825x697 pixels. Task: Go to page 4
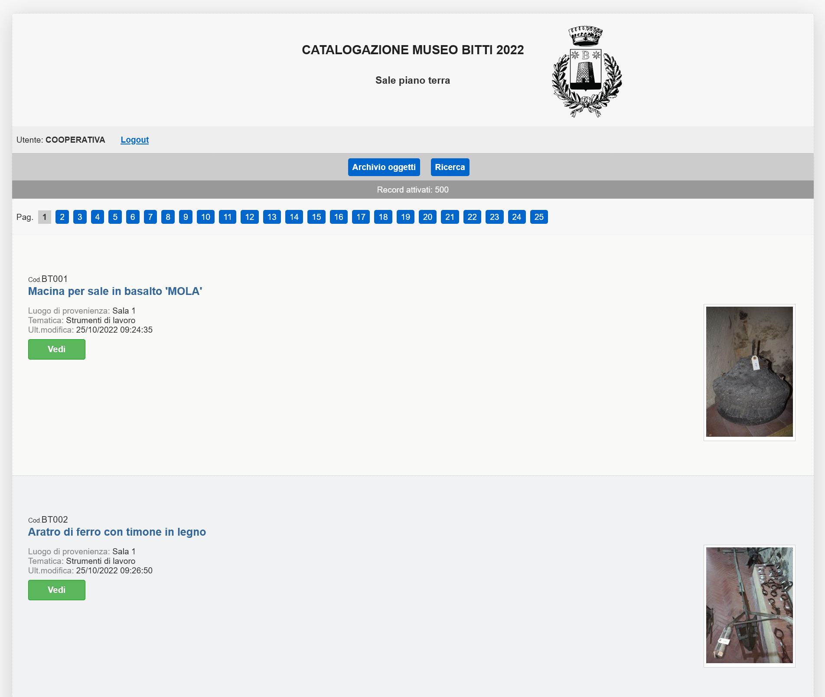point(98,217)
